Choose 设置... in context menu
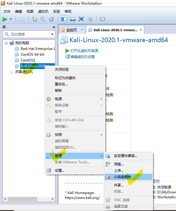This screenshot has width=176, height=211. (60, 171)
